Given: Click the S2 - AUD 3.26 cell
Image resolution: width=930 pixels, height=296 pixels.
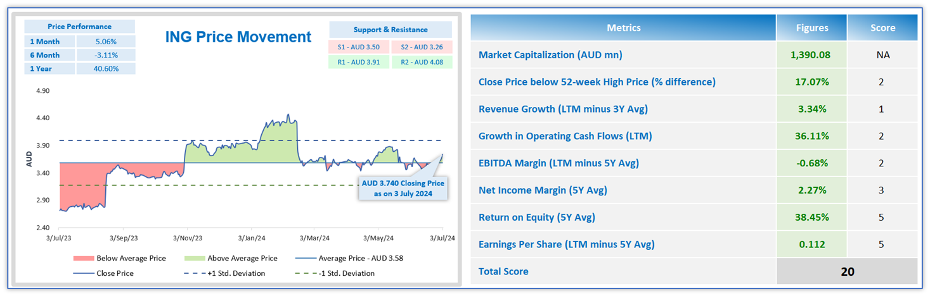Looking at the screenshot, I should 422,47.
